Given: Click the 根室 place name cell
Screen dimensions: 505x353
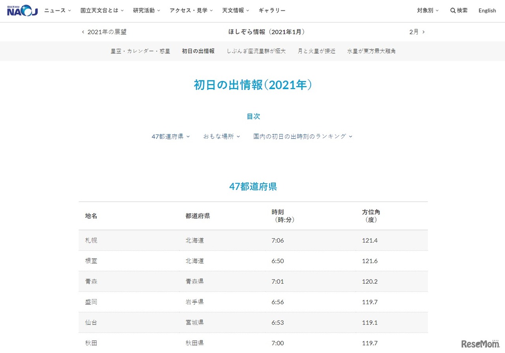Looking at the screenshot, I should point(91,261).
